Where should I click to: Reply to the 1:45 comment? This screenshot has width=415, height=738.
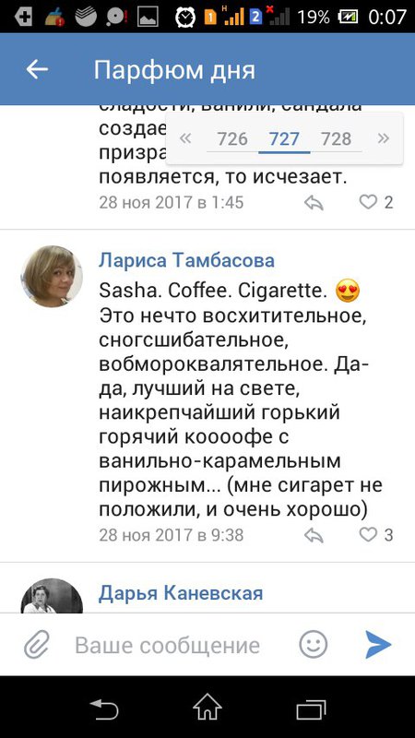point(314,203)
